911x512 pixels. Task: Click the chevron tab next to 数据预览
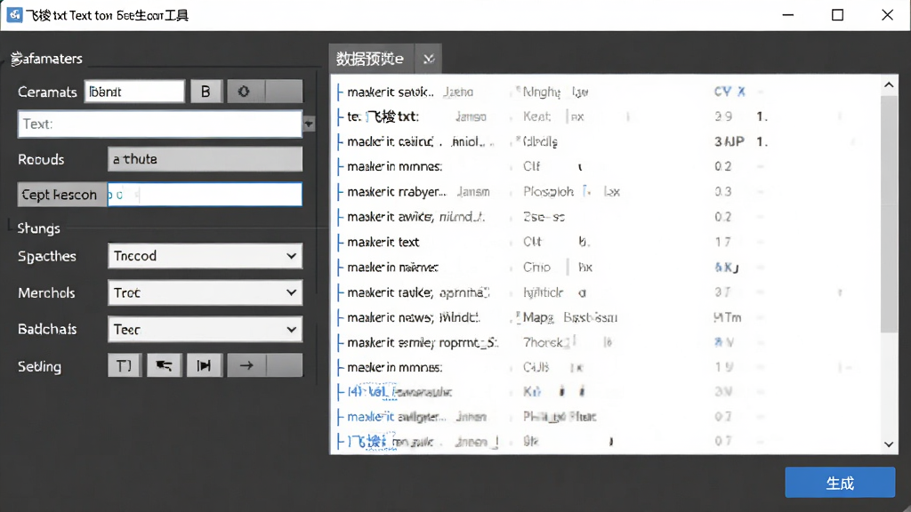click(429, 59)
